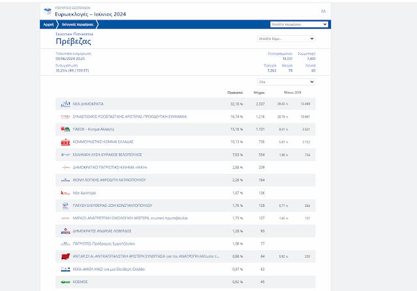Click the ΜέΡΑ25 party logo
This screenshot has height=291, width=417.
(x=65, y=218)
